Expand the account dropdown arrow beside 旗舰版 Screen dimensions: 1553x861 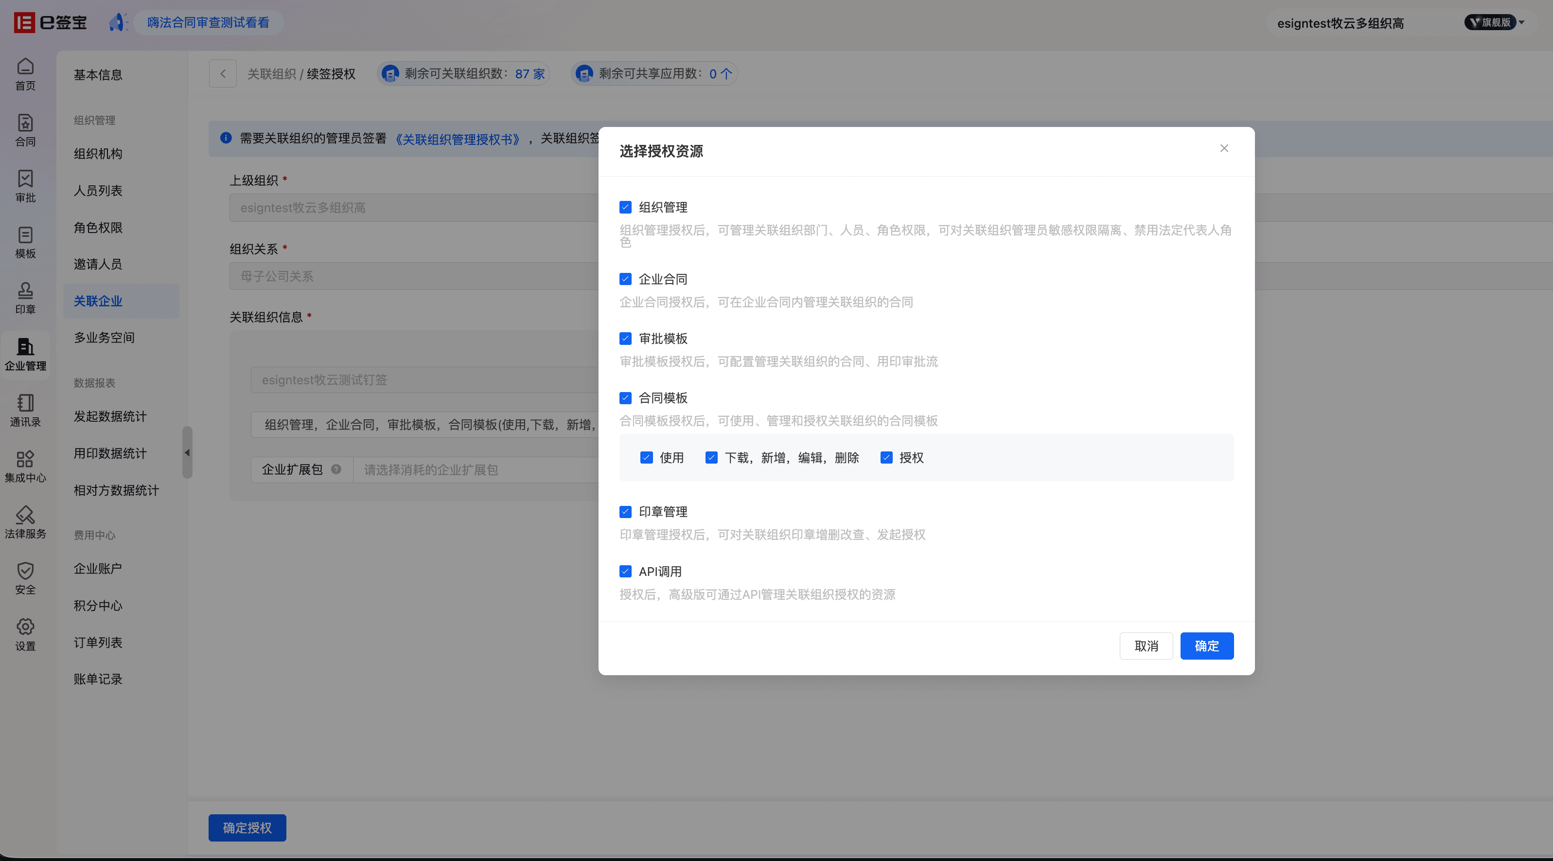tap(1522, 22)
